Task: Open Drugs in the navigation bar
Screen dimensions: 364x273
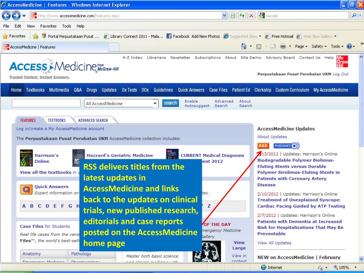Action: [x=92, y=90]
